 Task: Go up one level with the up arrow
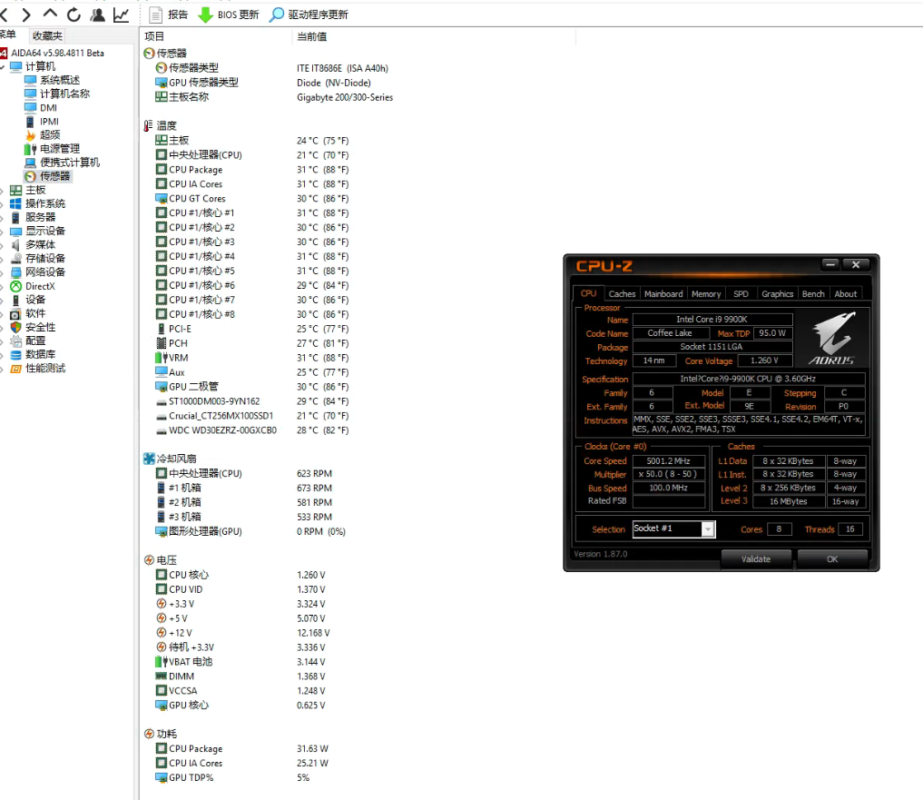[50, 15]
